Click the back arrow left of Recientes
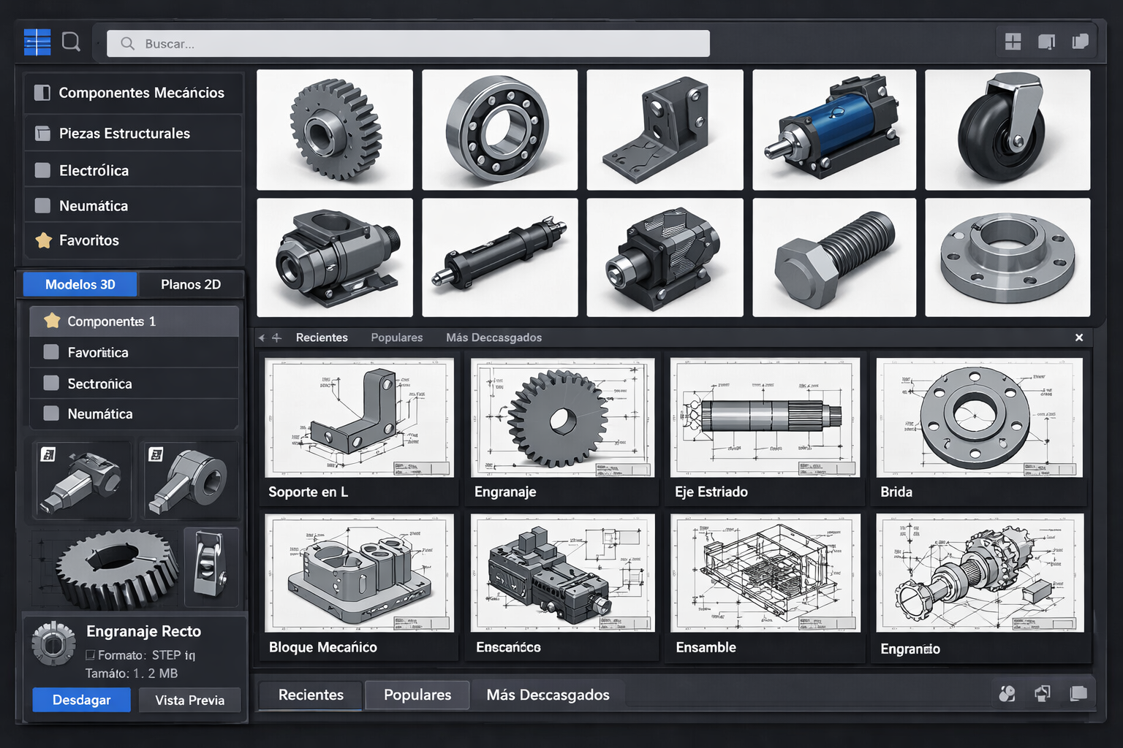Viewport: 1123px width, 748px height. tap(262, 337)
